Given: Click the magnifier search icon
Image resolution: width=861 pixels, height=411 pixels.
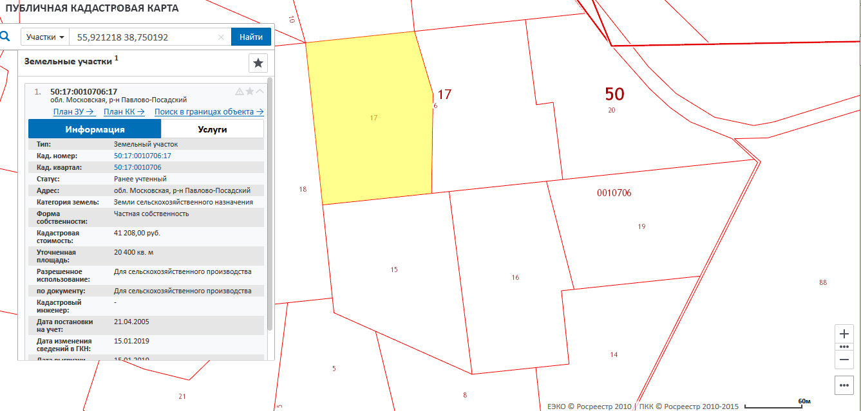Looking at the screenshot, I should click(5, 37).
